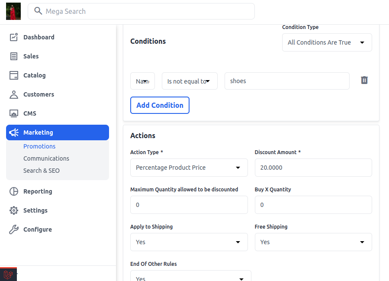Screen dimensions: 389x281
Task: Delete the shoes condition with trash icon
Action: [364, 80]
